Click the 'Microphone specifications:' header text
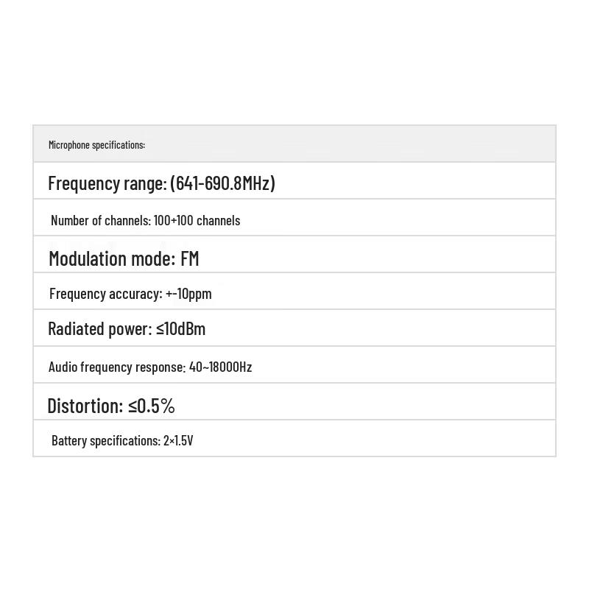The width and height of the screenshot is (589, 589). [x=96, y=145]
